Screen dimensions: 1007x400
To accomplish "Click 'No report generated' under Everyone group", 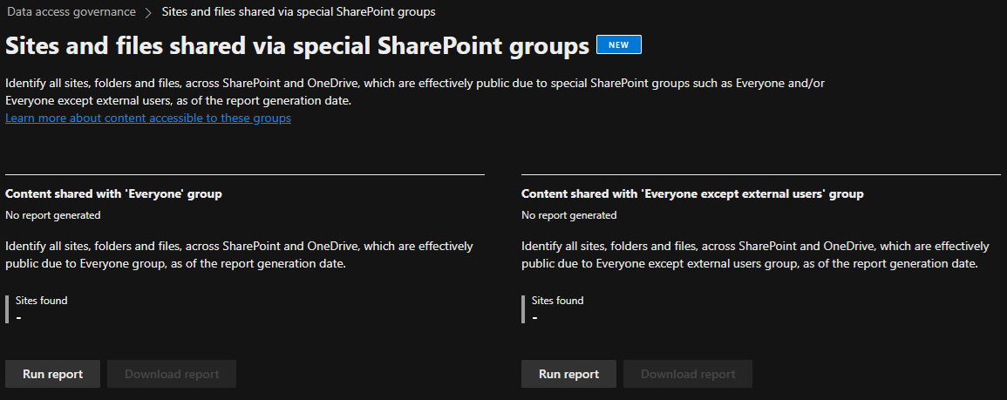I will coord(52,215).
